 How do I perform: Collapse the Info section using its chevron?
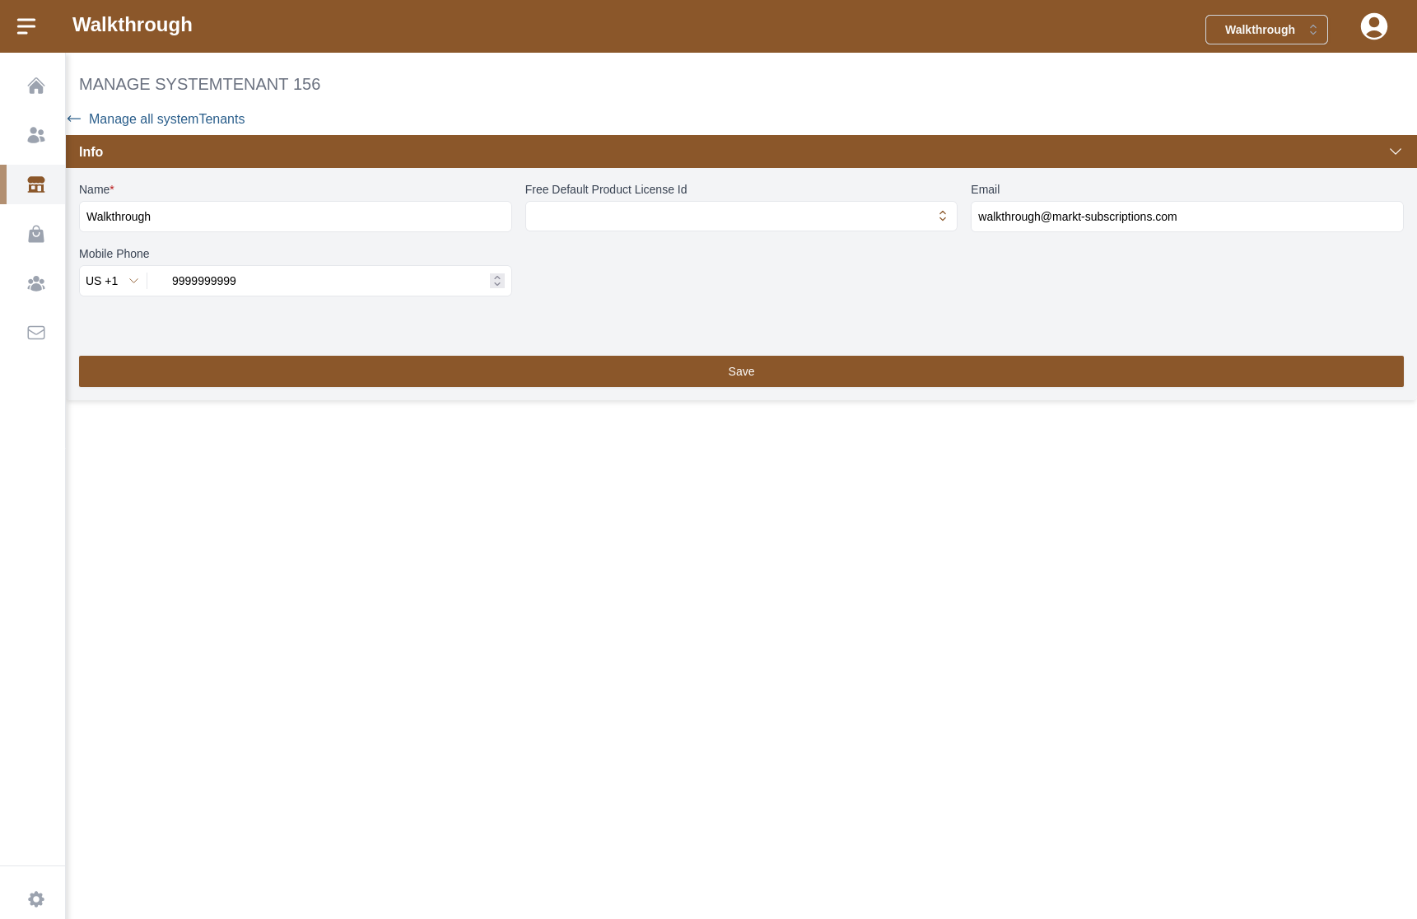[1395, 152]
